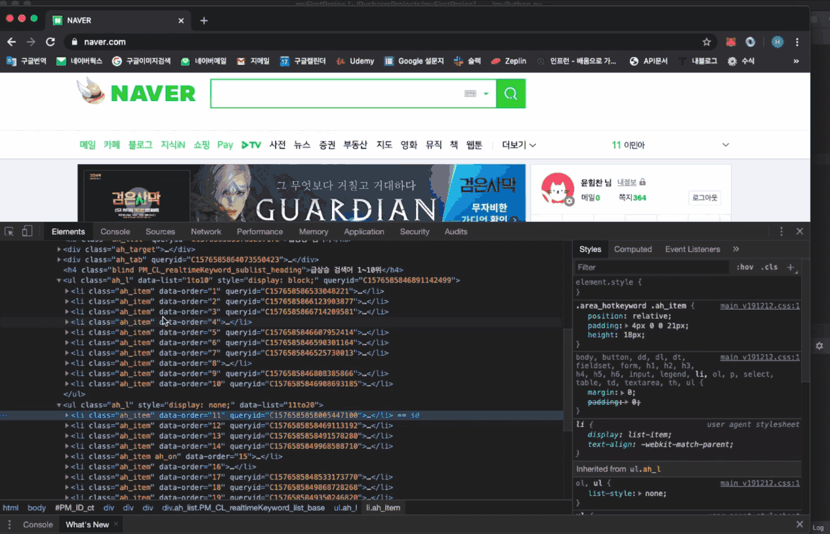Click the 쇼핑 link in Naver menu
The width and height of the screenshot is (830, 534).
(201, 145)
